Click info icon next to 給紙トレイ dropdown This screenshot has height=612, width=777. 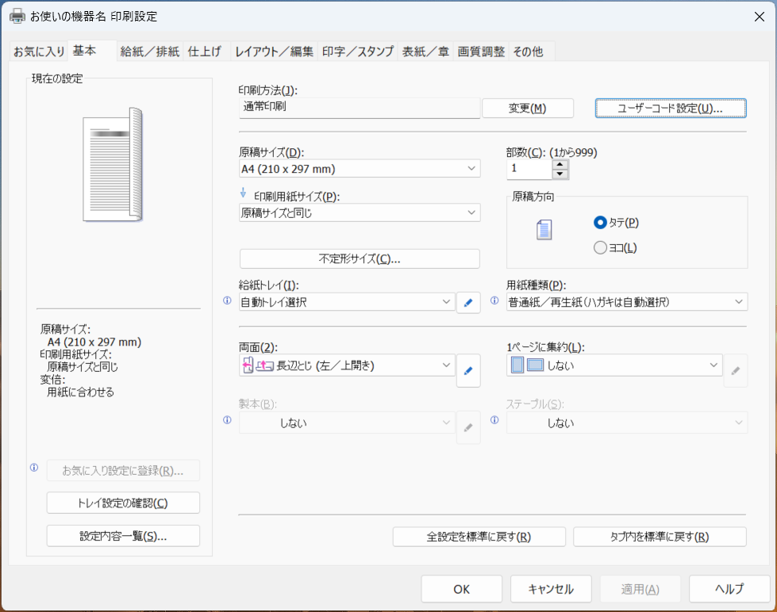227,301
